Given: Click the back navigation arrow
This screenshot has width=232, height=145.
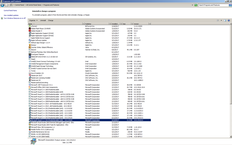Looking at the screenshot, I should click(2, 5).
